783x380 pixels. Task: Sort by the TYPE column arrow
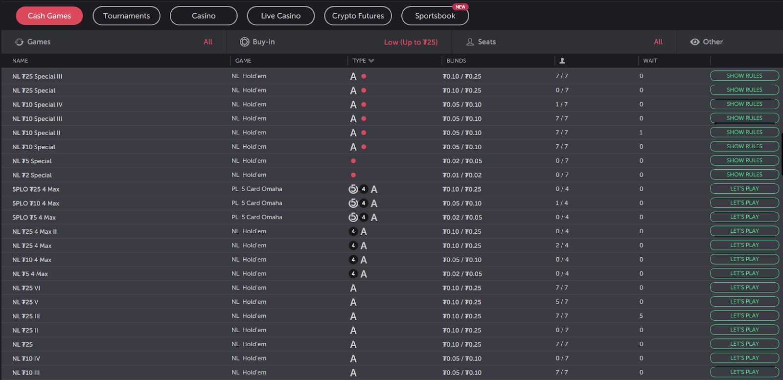[371, 61]
